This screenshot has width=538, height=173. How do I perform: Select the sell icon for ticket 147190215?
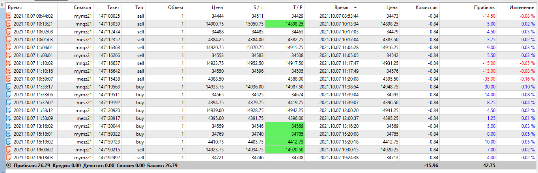[9, 150]
